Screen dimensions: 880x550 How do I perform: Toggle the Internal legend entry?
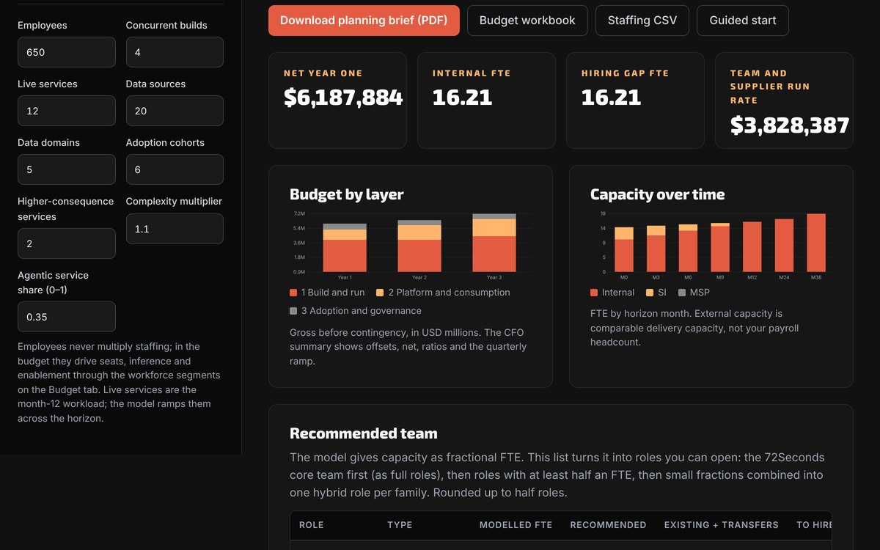tap(612, 293)
